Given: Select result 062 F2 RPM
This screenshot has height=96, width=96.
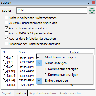Looking at the screenshot, I should click(x=26, y=62).
